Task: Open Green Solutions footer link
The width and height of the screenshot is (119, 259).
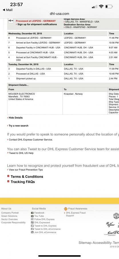Action: coord(9,216)
